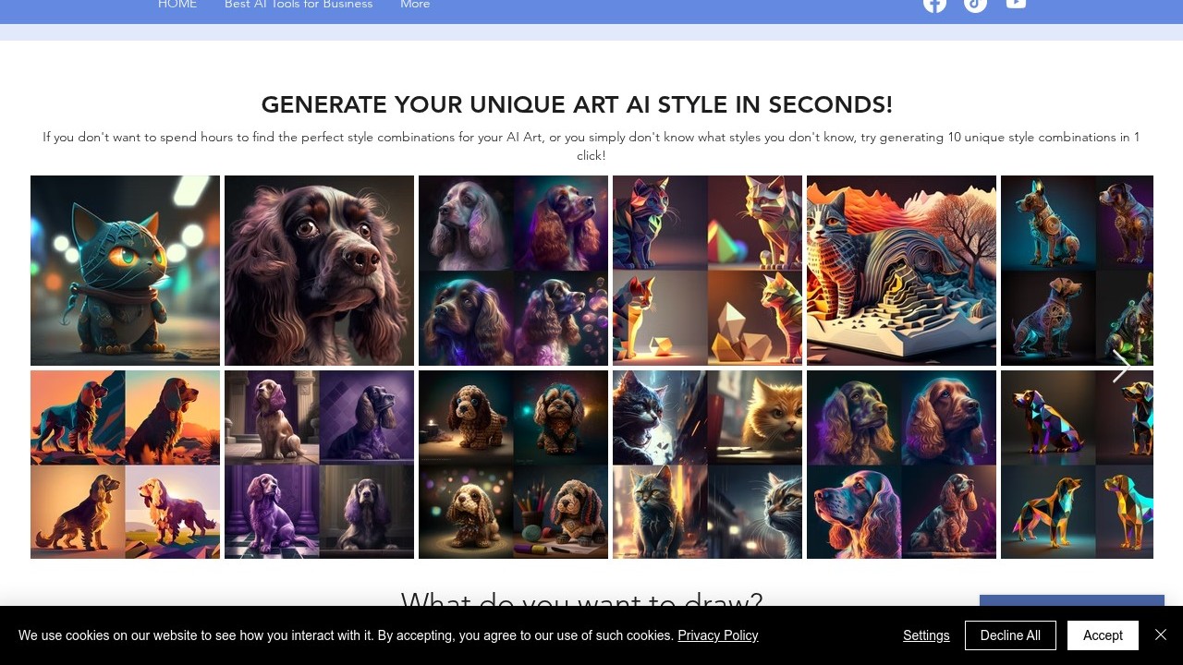
Task: Open the TikTok social icon
Action: click(x=975, y=4)
